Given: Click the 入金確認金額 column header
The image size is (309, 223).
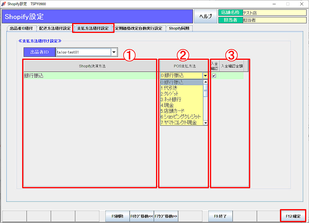Looking at the screenshot, I should (x=232, y=66).
